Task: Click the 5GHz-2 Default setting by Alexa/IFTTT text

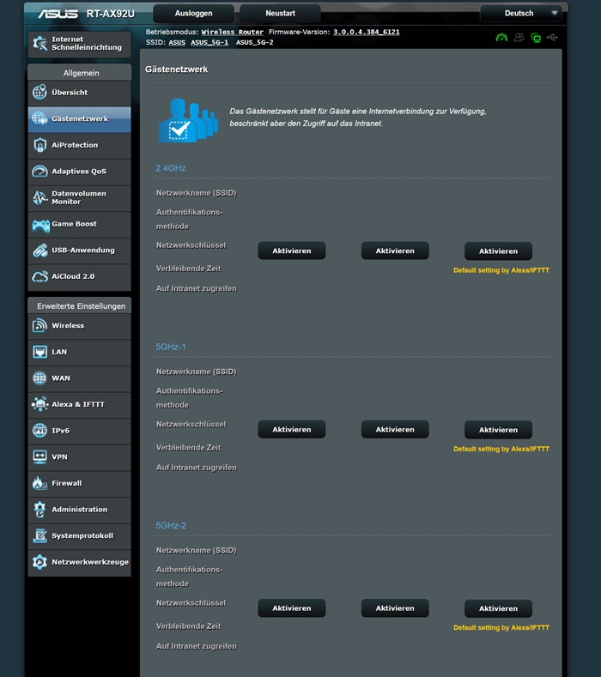Action: tap(501, 628)
